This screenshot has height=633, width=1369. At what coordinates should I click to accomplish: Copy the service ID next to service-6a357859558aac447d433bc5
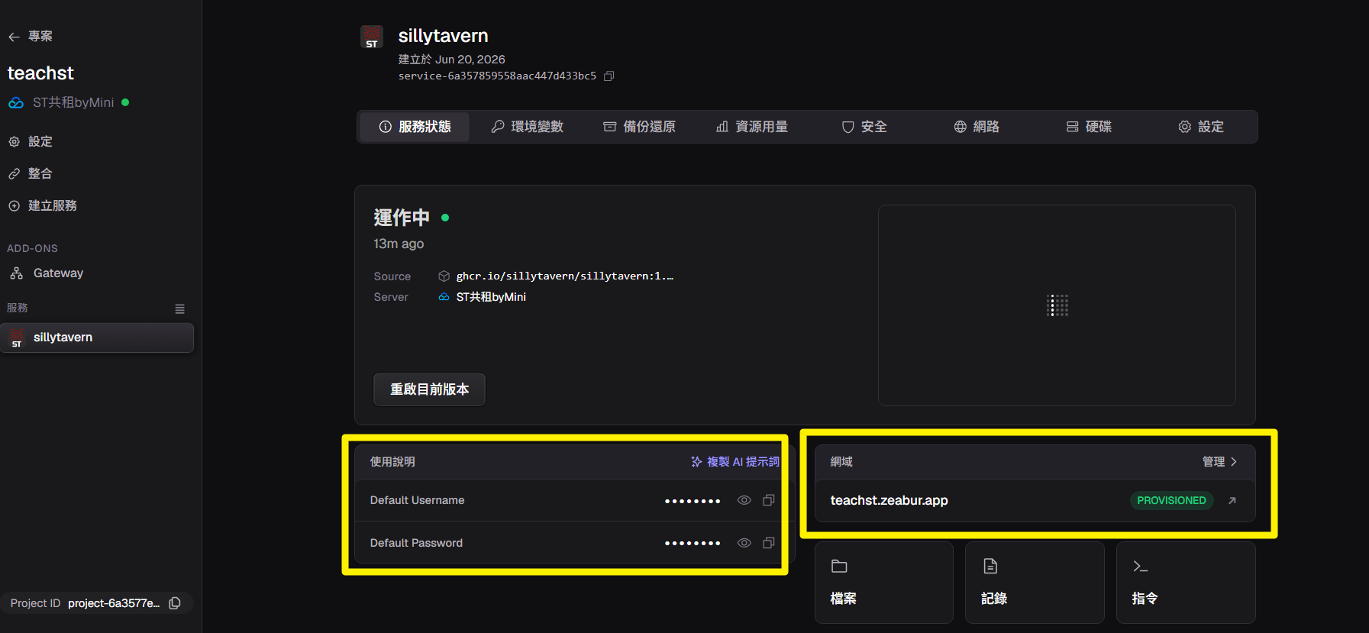pyautogui.click(x=609, y=76)
